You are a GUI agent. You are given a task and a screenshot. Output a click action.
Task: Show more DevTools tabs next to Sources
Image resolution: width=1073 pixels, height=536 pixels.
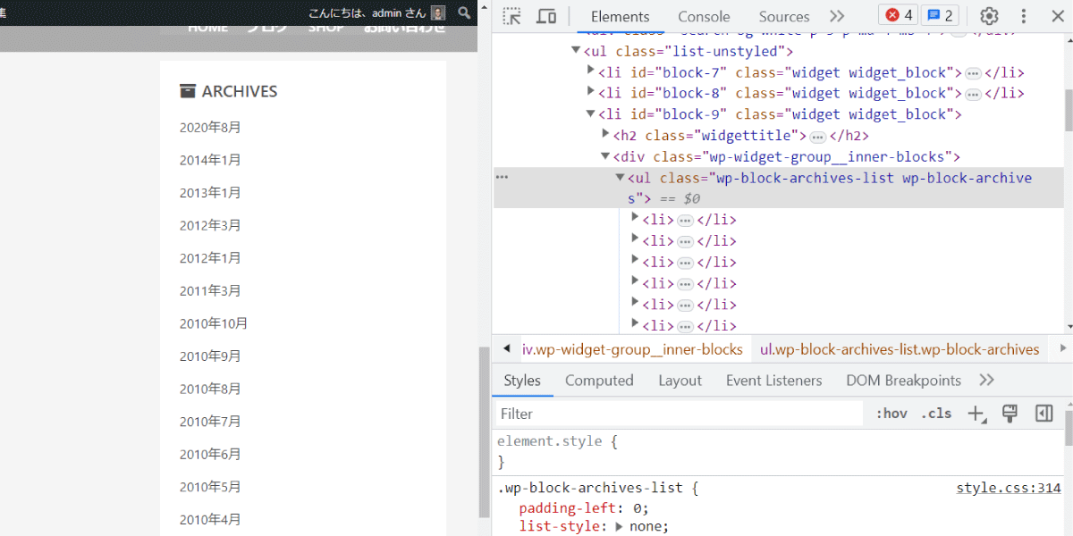pyautogui.click(x=837, y=16)
